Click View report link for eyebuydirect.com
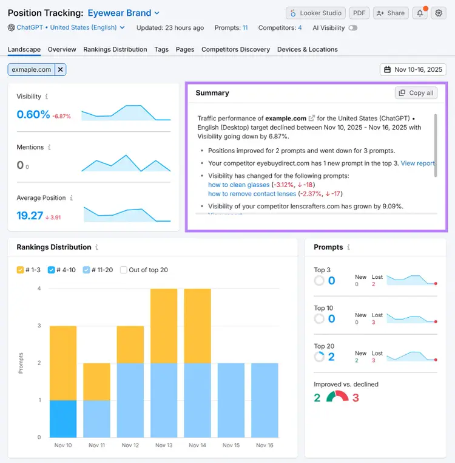This screenshot has height=463, width=455. click(417, 163)
